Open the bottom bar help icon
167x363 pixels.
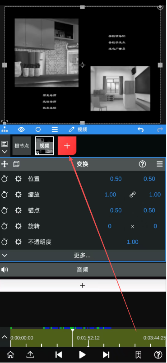(x=158, y=354)
